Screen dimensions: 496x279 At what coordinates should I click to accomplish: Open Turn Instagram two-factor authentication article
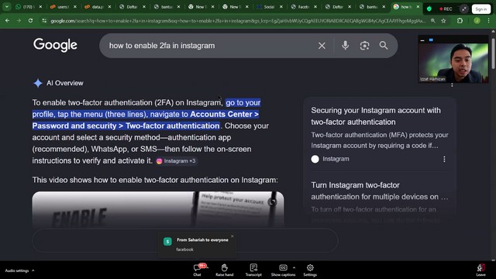pyautogui.click(x=380, y=191)
